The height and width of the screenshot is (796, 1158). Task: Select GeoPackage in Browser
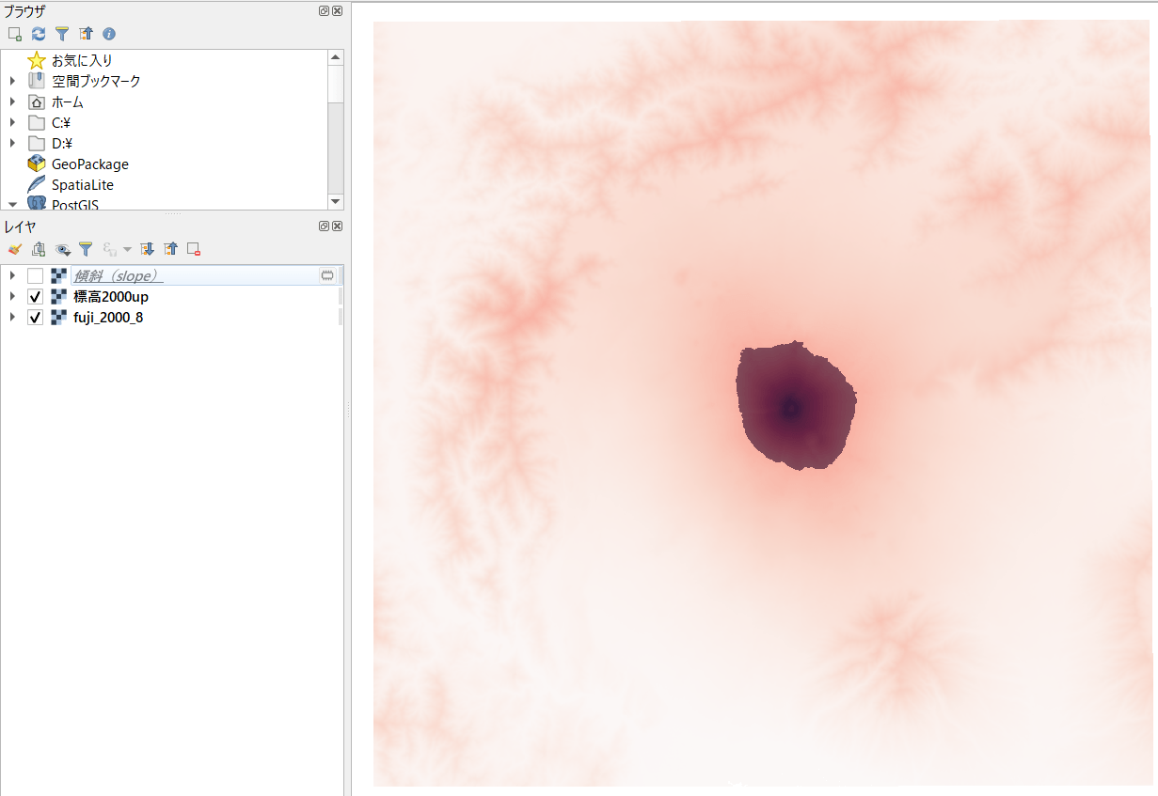click(90, 164)
